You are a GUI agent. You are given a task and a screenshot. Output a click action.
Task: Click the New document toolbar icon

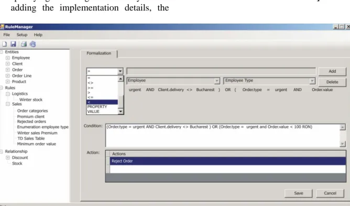click(x=4, y=44)
